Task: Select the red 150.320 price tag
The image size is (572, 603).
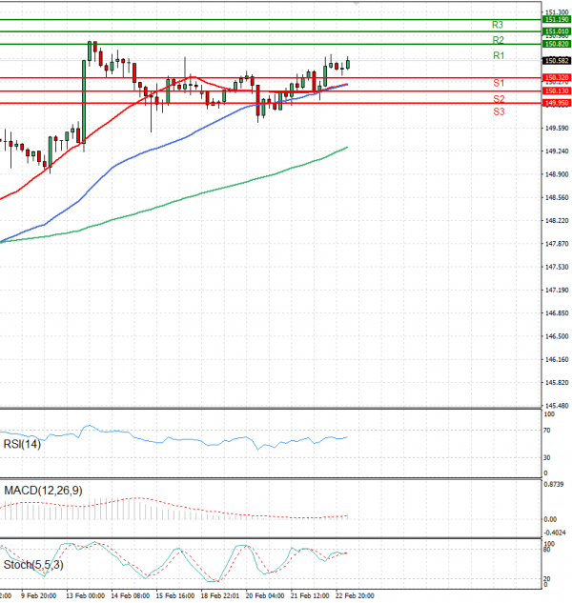Action: tap(557, 78)
